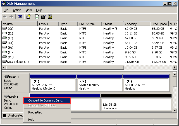This screenshot has width=179, height=126.
Task: Click the disk settings toolbar icon
Action: tap(50, 17)
